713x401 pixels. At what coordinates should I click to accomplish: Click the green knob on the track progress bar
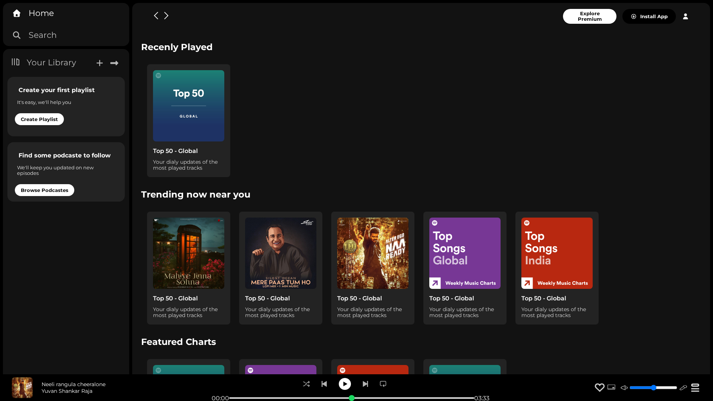pos(352,398)
